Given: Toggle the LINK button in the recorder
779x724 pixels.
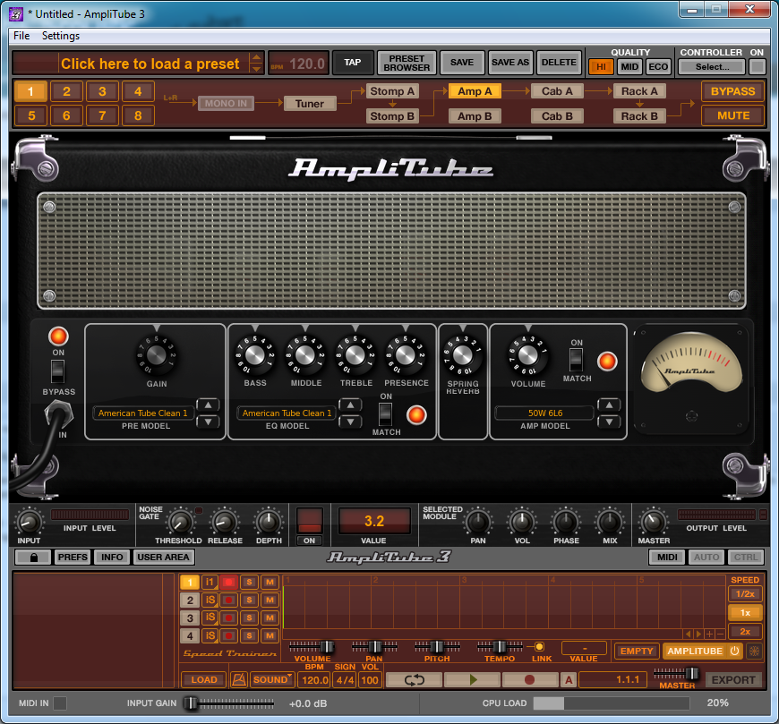Looking at the screenshot, I should click(539, 646).
